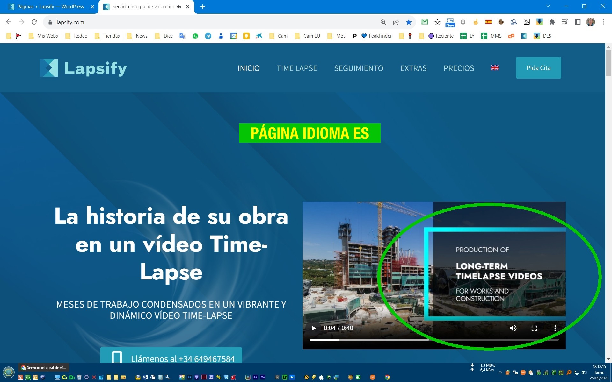This screenshot has width=612, height=382.
Task: Toggle Chrome side panel
Action: 578,22
